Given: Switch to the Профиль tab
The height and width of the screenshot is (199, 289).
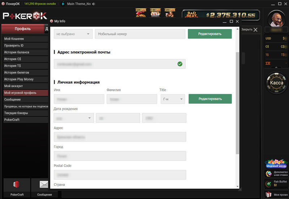Looking at the screenshot, I should [22, 29].
